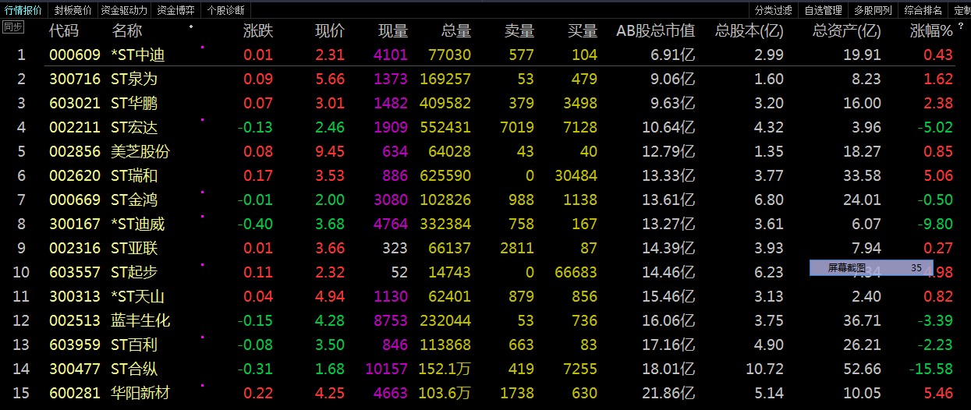The height and width of the screenshot is (410, 971).
Task: Sort by the 买量 column header
Action: coord(583,31)
